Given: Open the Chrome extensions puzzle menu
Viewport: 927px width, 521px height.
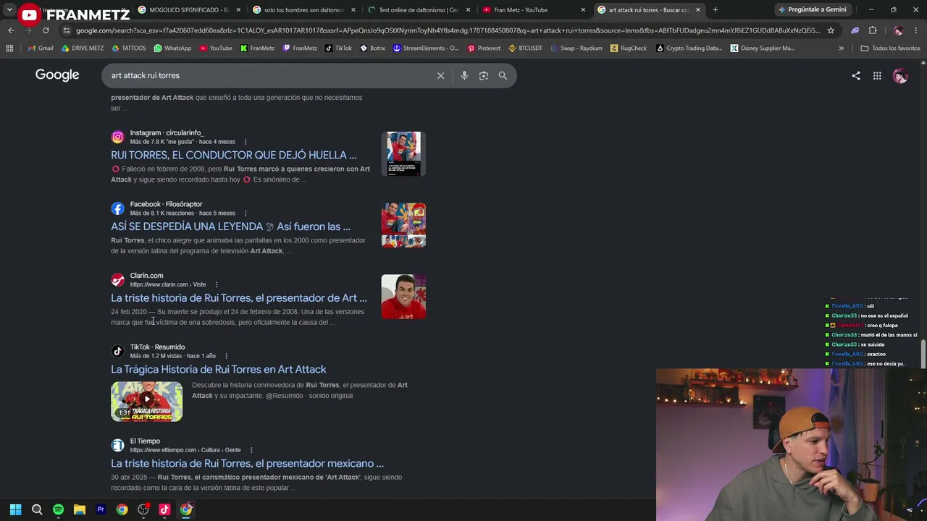Looking at the screenshot, I should tap(873, 30).
